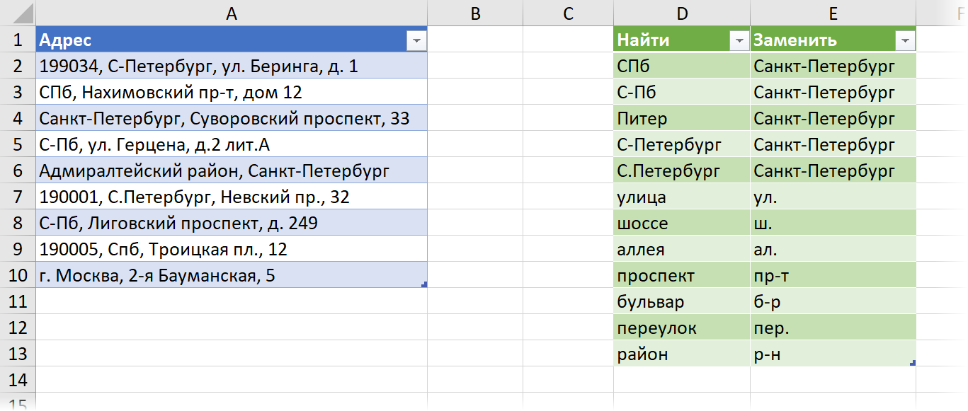Select column D header
Image resolution: width=968 pixels, height=411 pixels.
point(682,13)
